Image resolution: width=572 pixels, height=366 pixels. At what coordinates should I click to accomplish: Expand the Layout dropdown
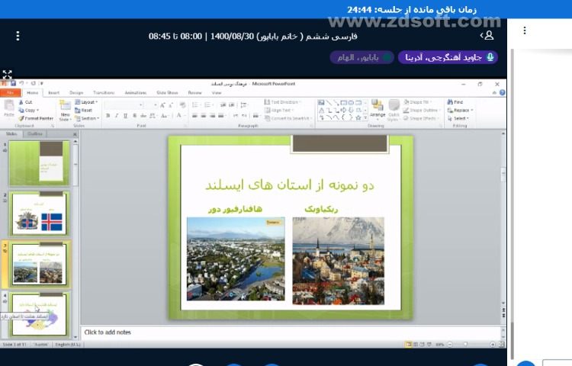pos(86,102)
